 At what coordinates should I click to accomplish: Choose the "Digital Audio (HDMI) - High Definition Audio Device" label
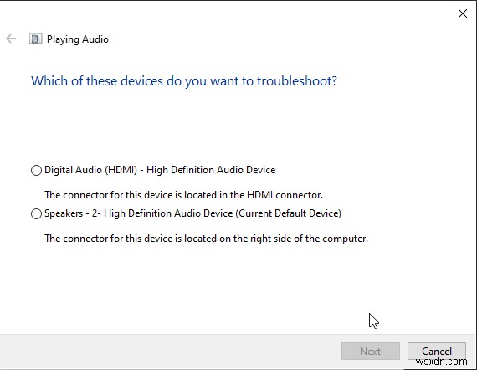click(x=160, y=170)
